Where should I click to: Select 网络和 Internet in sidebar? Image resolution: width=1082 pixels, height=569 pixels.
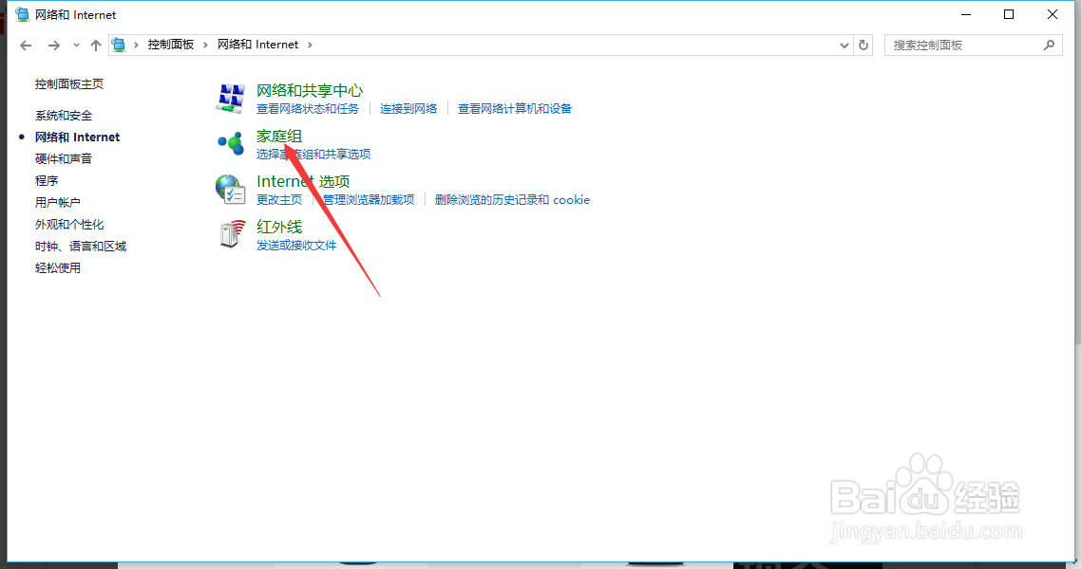[77, 138]
